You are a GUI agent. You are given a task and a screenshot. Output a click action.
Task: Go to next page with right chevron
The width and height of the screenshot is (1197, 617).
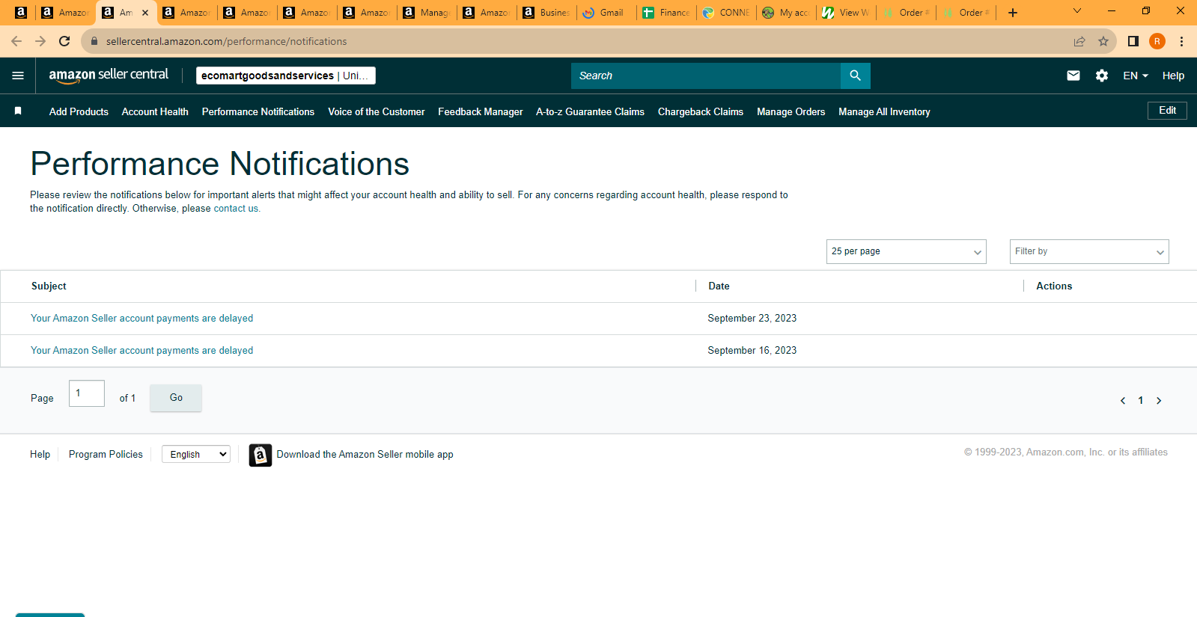click(1159, 401)
